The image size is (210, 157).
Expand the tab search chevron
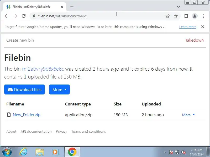(178, 7)
